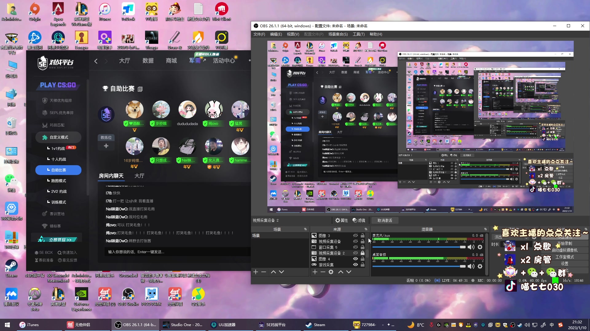This screenshot has width=590, height=331.
Task: Move the selected source down with the chevron
Action: [349, 272]
